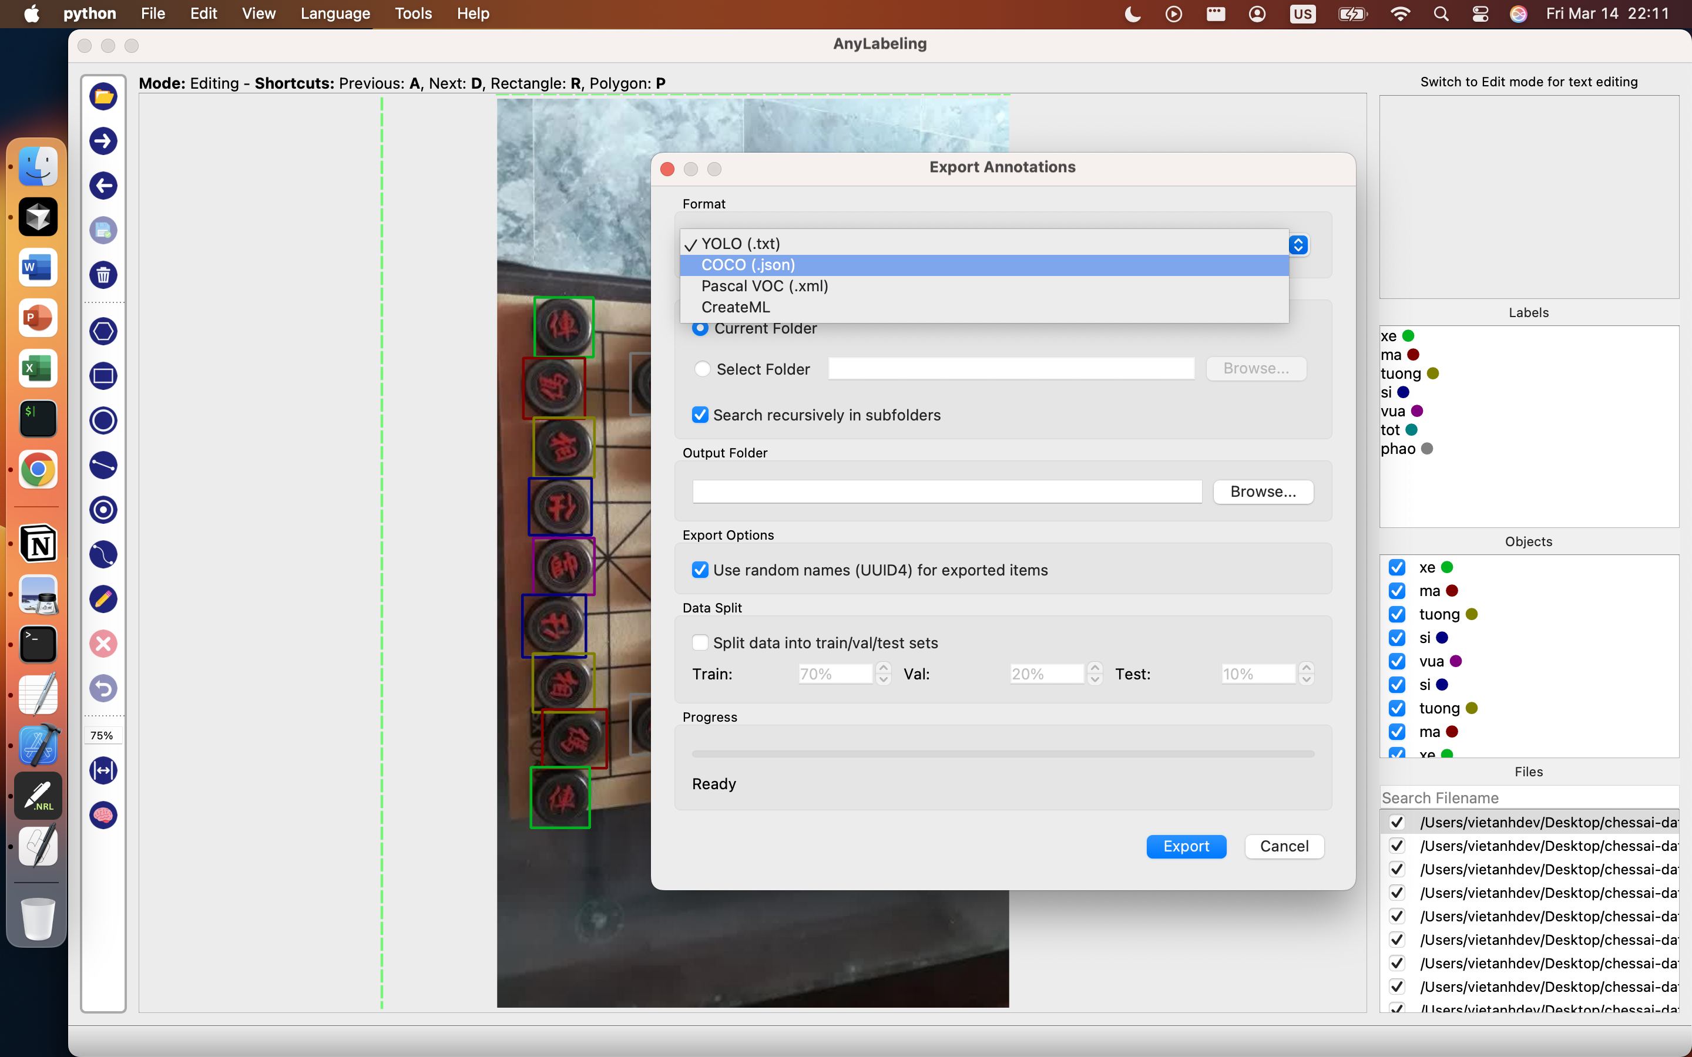
Task: Toggle Search recursively in subfolders checkbox
Action: pyautogui.click(x=700, y=415)
